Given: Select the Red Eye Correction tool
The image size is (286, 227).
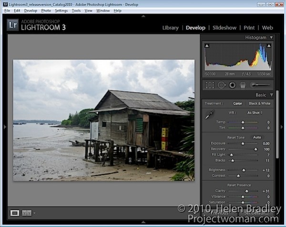Looking at the screenshot, I should [x=232, y=85].
